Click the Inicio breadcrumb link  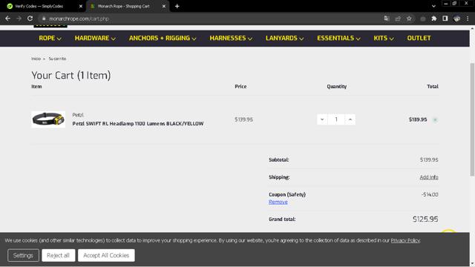(36, 59)
